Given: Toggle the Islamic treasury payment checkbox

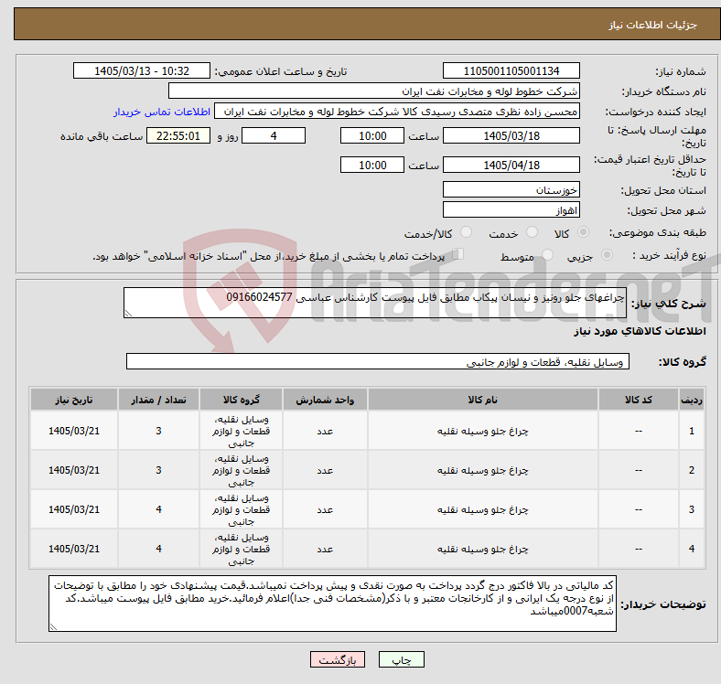Looking at the screenshot, I should tap(458, 254).
